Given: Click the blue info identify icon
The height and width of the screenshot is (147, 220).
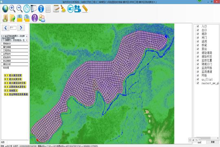Looking at the screenshot, I should point(41,9).
